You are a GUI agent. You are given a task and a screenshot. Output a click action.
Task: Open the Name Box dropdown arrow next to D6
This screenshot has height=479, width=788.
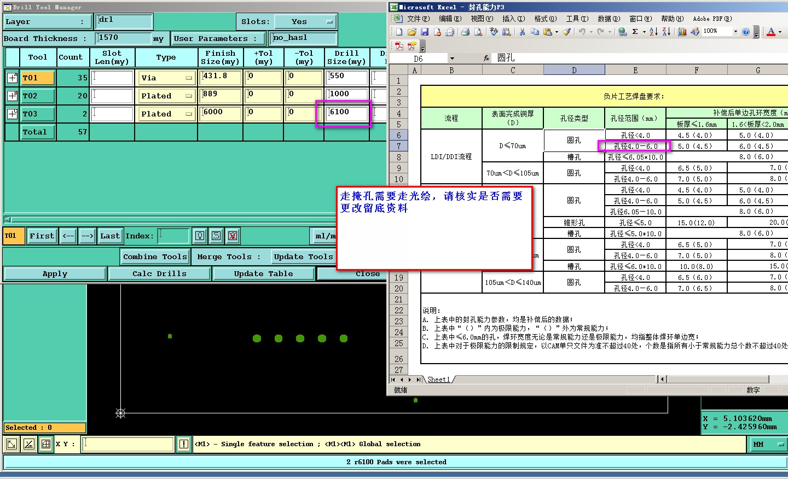click(452, 59)
